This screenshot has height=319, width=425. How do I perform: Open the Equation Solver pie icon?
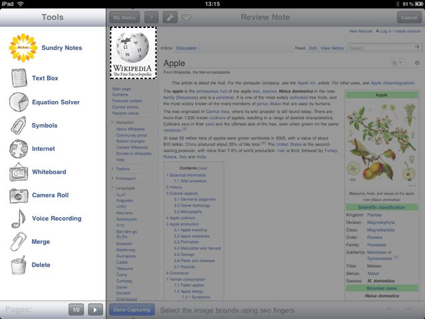coord(19,102)
